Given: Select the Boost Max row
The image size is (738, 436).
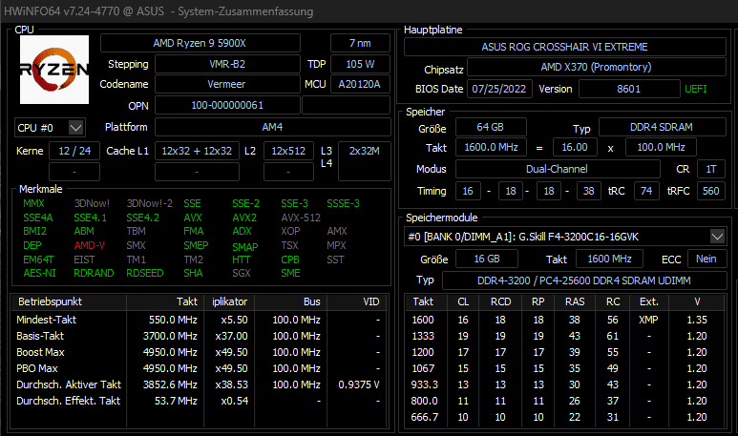Looking at the screenshot, I should [199, 352].
